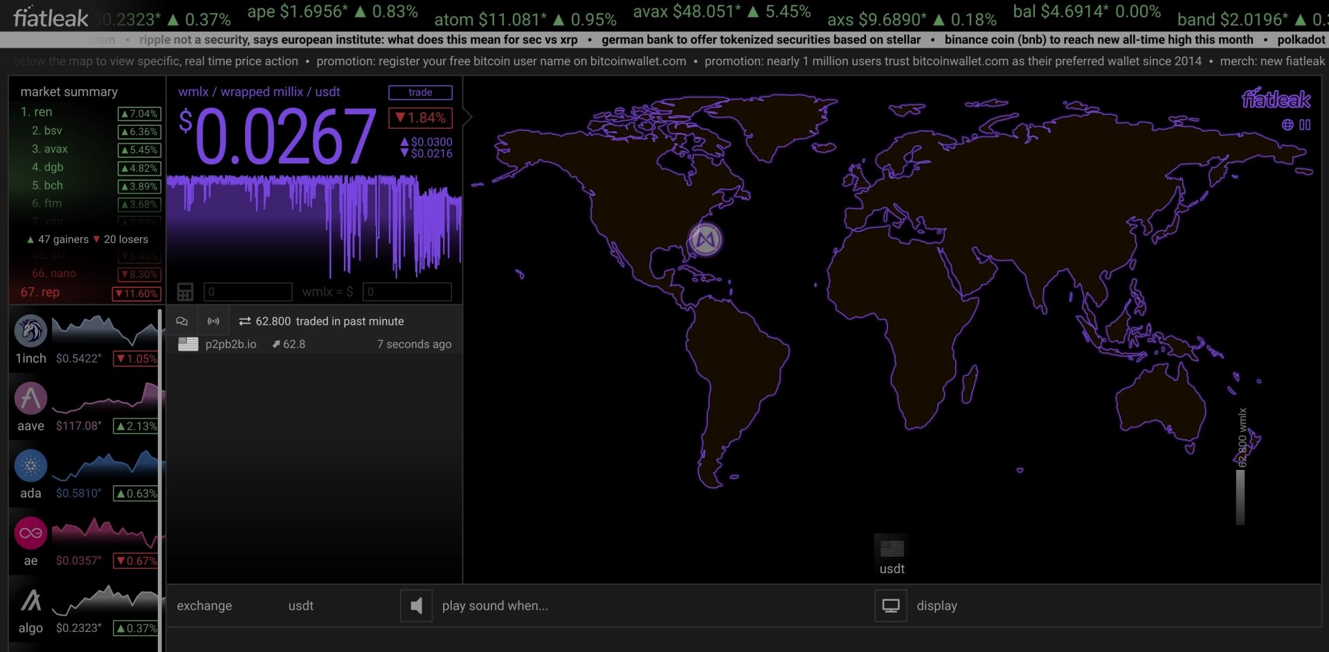The width and height of the screenshot is (1329, 652).
Task: Open the usdt flag filter on map
Action: (x=892, y=556)
